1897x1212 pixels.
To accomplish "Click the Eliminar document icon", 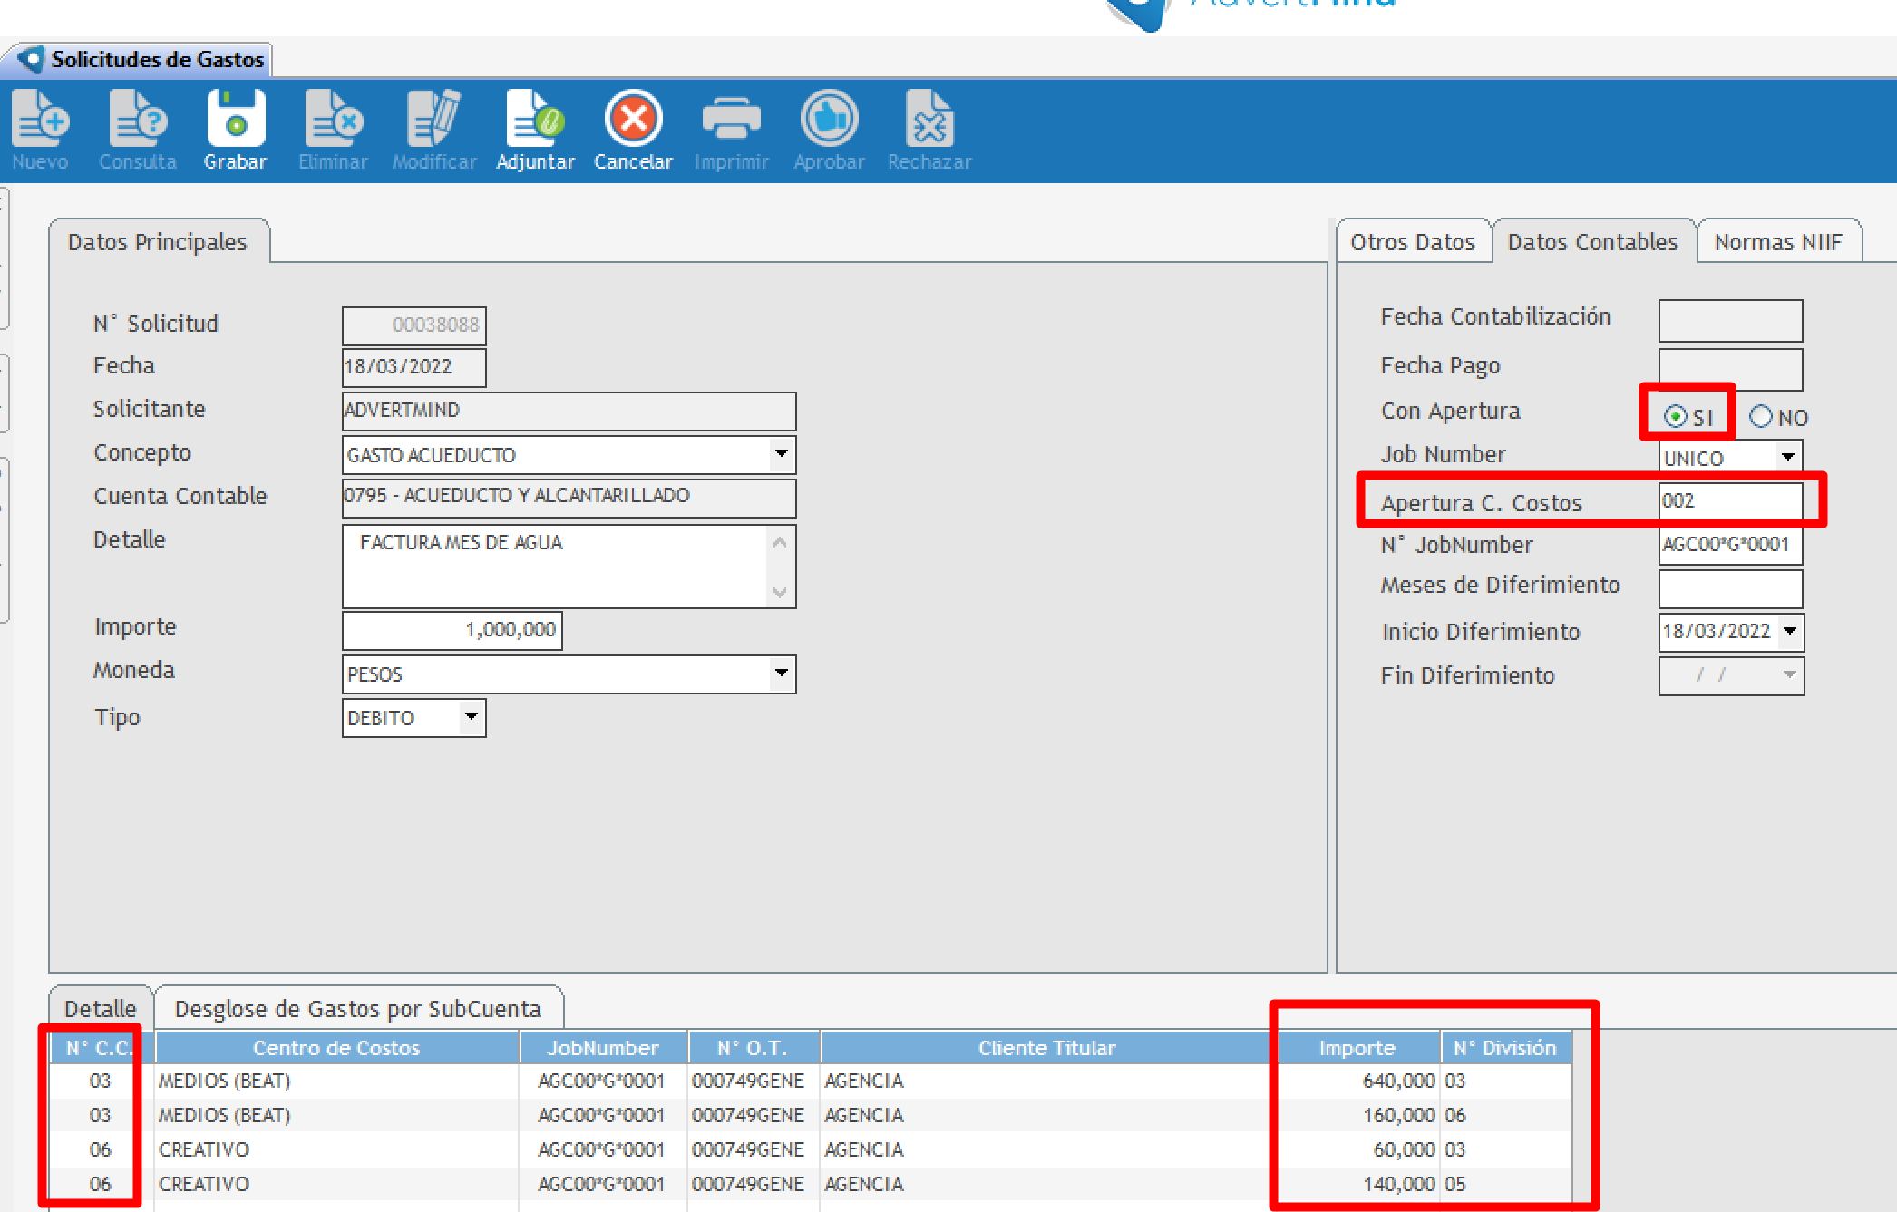I will [x=333, y=119].
